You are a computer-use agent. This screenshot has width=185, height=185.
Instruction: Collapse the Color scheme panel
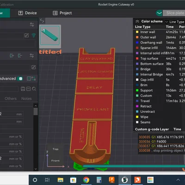point(137,21)
